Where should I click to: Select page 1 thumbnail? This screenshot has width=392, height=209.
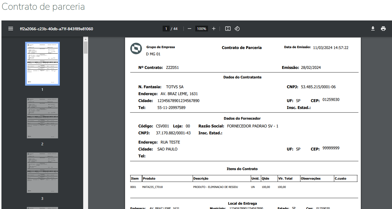[x=42, y=64]
